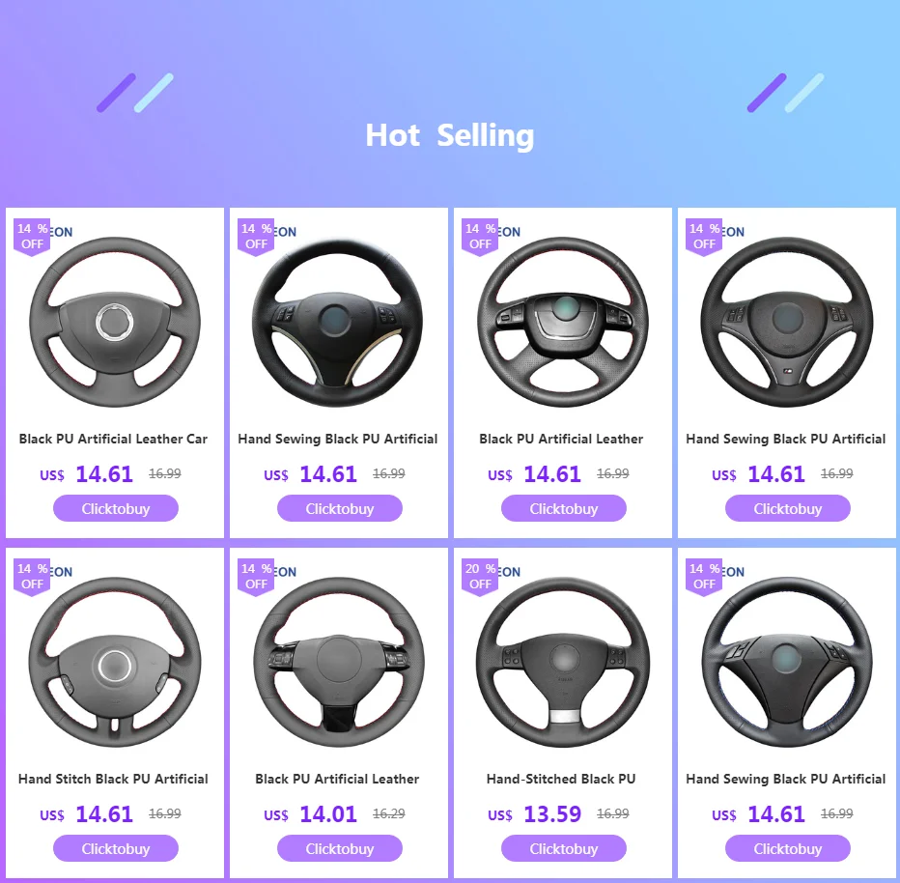This screenshot has width=900, height=883.
Task: Open the Hand-Stitched Black PU title link
Action: tap(561, 779)
